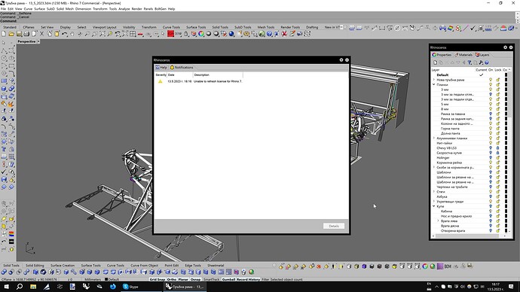Image resolution: width=520 pixels, height=292 pixels.
Task: Open the layer filter funnel icon
Action: (470, 62)
